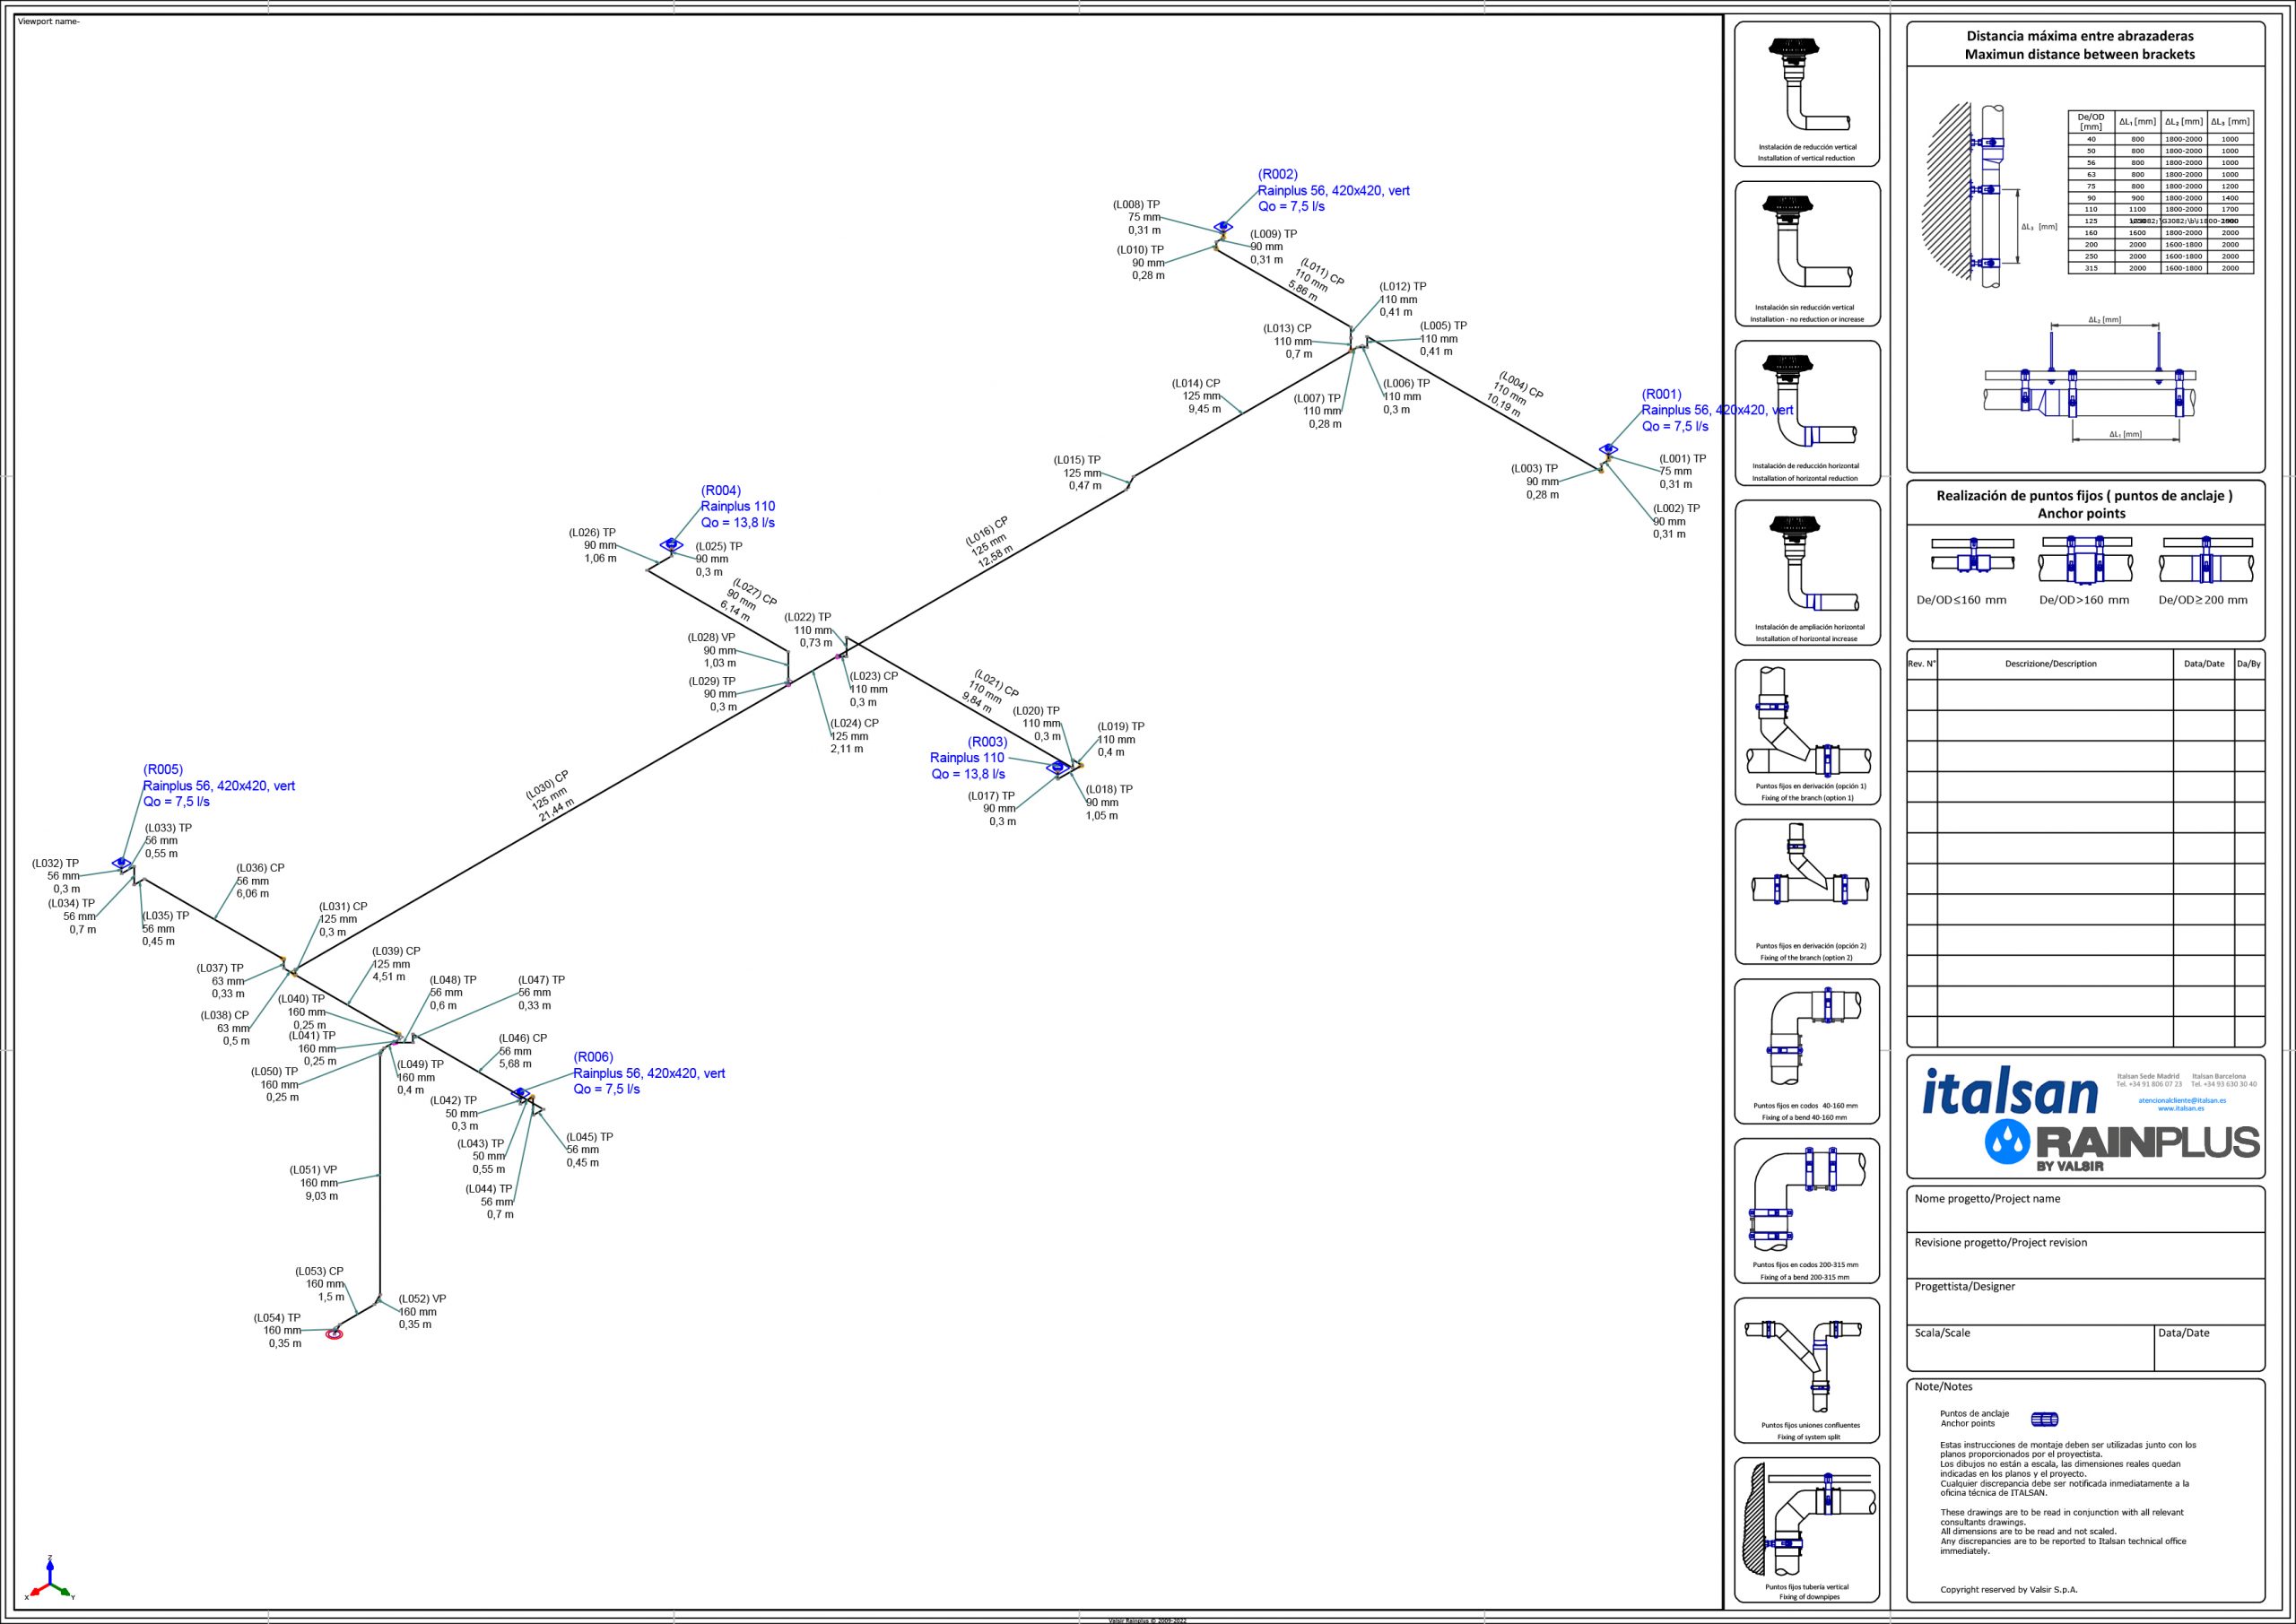
Task: Select the vertical reduction installation diagram
Action: [1806, 93]
